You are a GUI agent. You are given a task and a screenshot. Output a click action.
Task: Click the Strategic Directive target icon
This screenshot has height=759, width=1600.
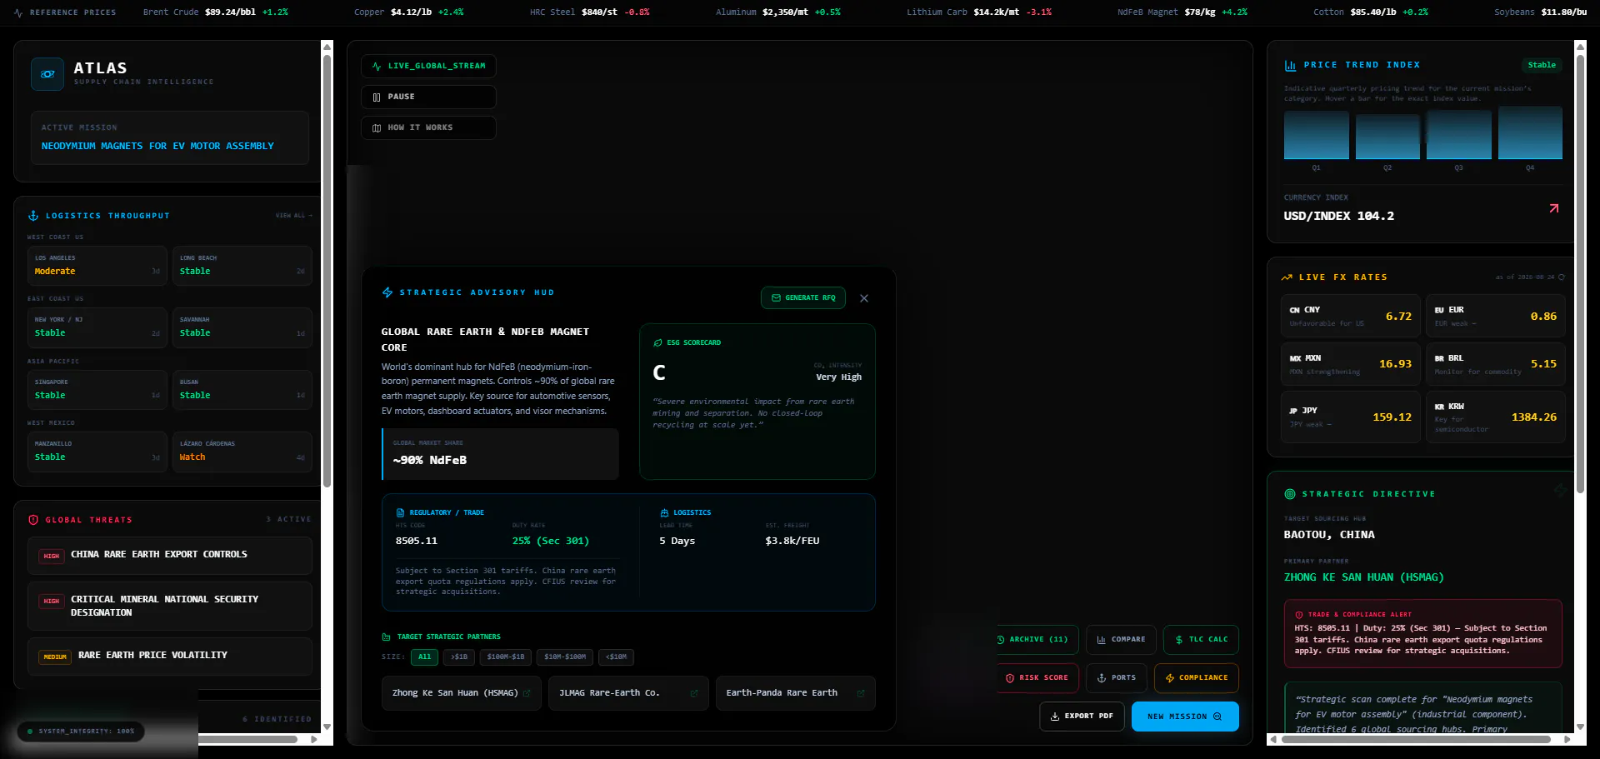pyautogui.click(x=1290, y=494)
